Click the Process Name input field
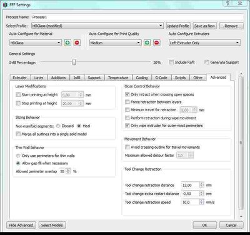This screenshot has width=250, height=235. point(137,17)
